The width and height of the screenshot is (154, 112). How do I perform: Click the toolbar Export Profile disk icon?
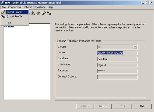[49, 13]
